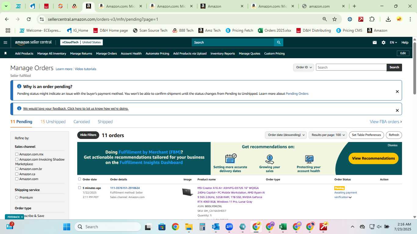The height and width of the screenshot is (234, 417).
Task: Click the page vertical scrollbar
Action: click(x=415, y=69)
